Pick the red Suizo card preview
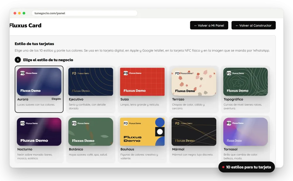The width and height of the screenshot is (293, 181). (142, 81)
